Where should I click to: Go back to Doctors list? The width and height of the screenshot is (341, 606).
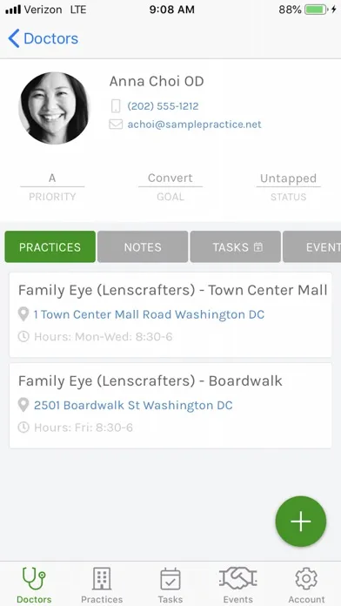[43, 38]
